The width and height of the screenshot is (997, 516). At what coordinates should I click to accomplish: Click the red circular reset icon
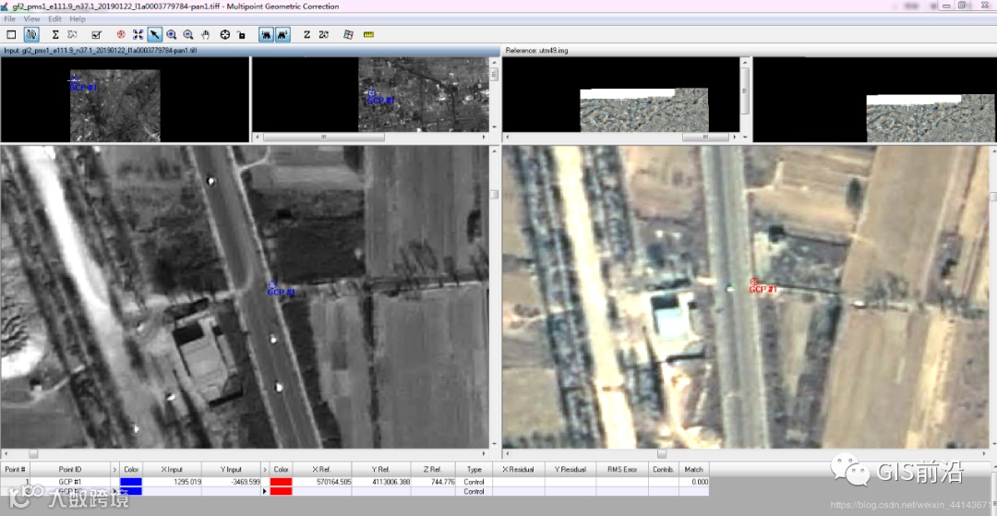click(x=121, y=34)
